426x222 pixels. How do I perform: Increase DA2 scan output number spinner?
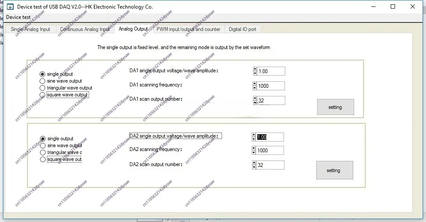pos(254,163)
